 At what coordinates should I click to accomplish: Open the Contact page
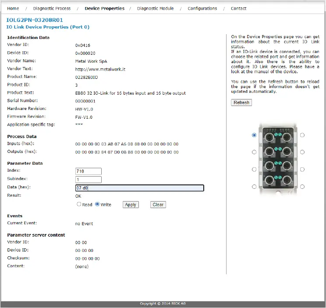pos(238,8)
